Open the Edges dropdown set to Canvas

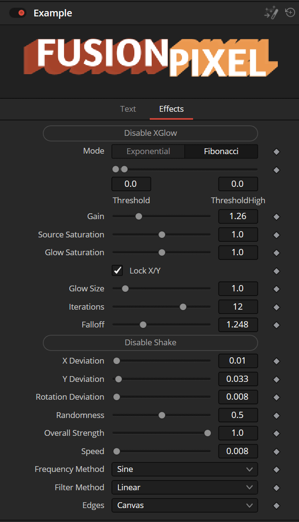185,505
